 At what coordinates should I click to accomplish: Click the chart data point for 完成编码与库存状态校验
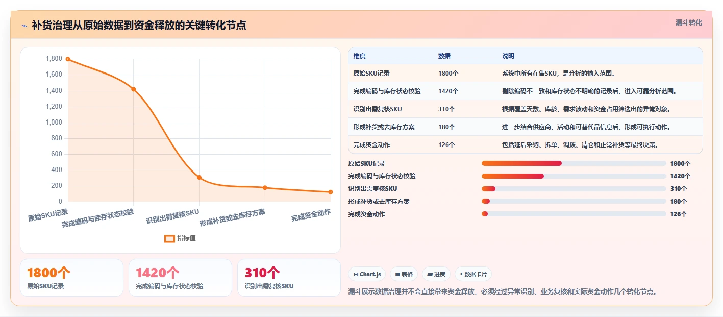[x=134, y=89]
